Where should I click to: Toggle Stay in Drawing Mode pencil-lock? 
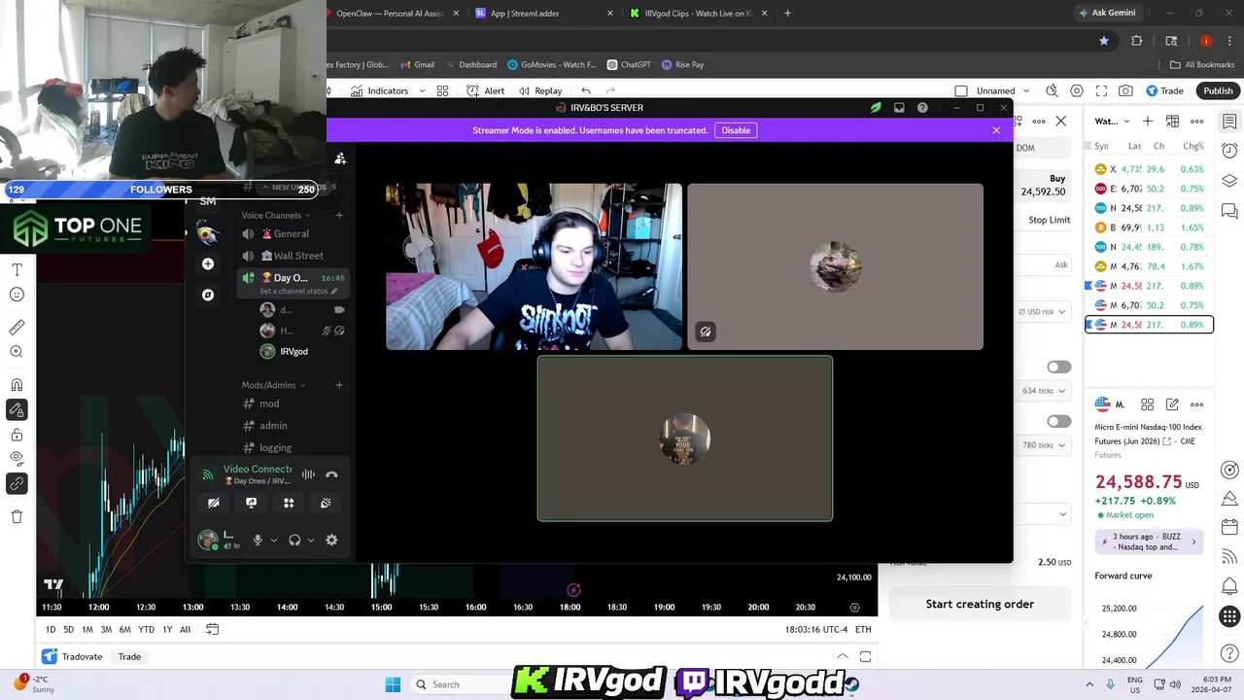pyautogui.click(x=17, y=409)
